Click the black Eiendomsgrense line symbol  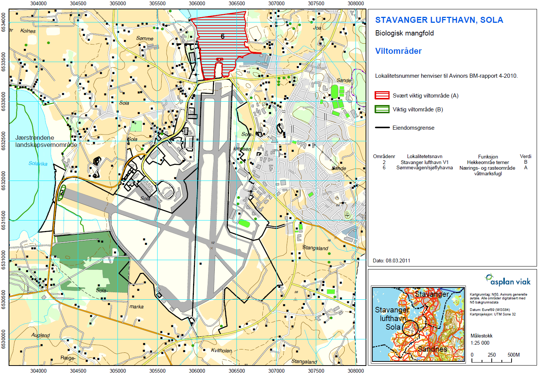point(382,127)
